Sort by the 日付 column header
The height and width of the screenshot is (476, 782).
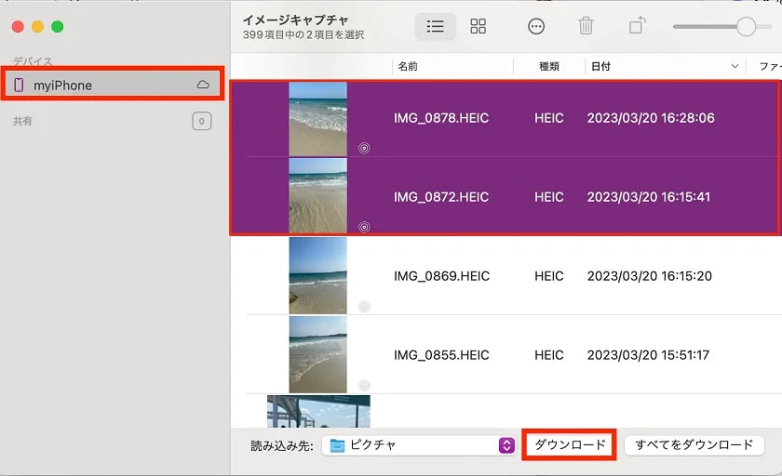pos(600,66)
